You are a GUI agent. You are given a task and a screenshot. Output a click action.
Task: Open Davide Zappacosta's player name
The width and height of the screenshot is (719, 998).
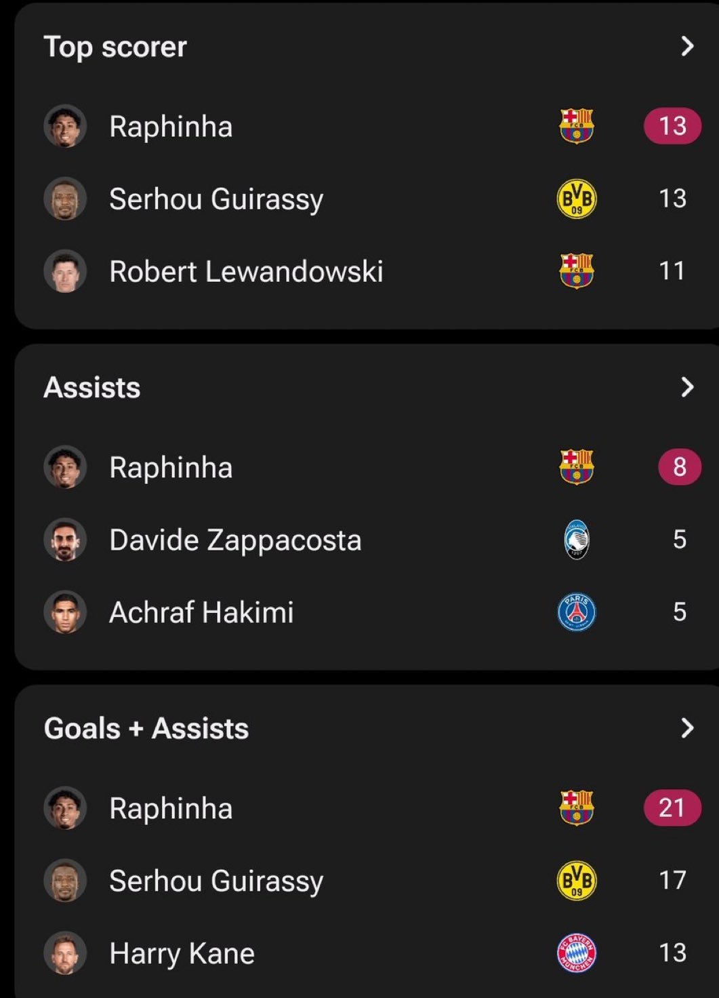click(x=235, y=540)
